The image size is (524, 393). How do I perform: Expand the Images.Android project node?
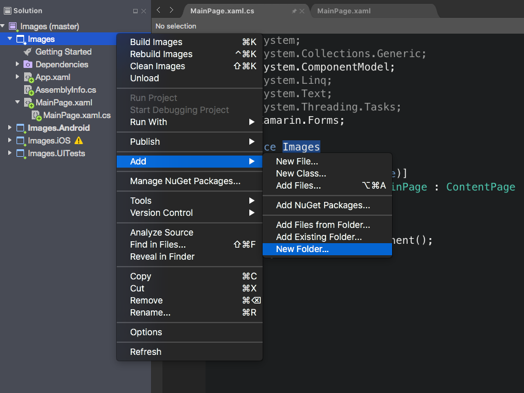point(10,128)
